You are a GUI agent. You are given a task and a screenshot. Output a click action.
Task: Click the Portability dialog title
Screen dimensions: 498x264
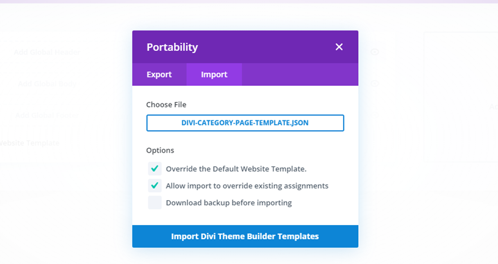(172, 47)
